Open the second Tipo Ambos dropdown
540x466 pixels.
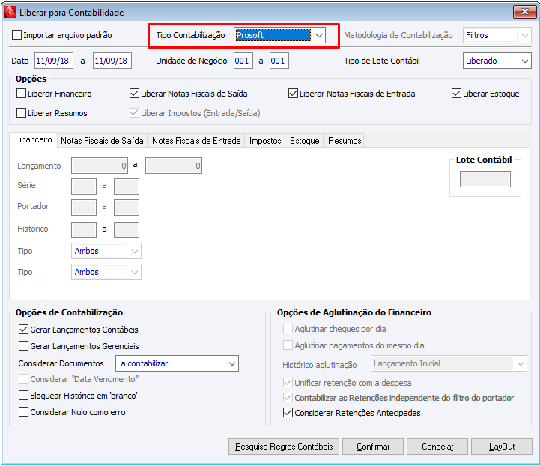point(106,272)
